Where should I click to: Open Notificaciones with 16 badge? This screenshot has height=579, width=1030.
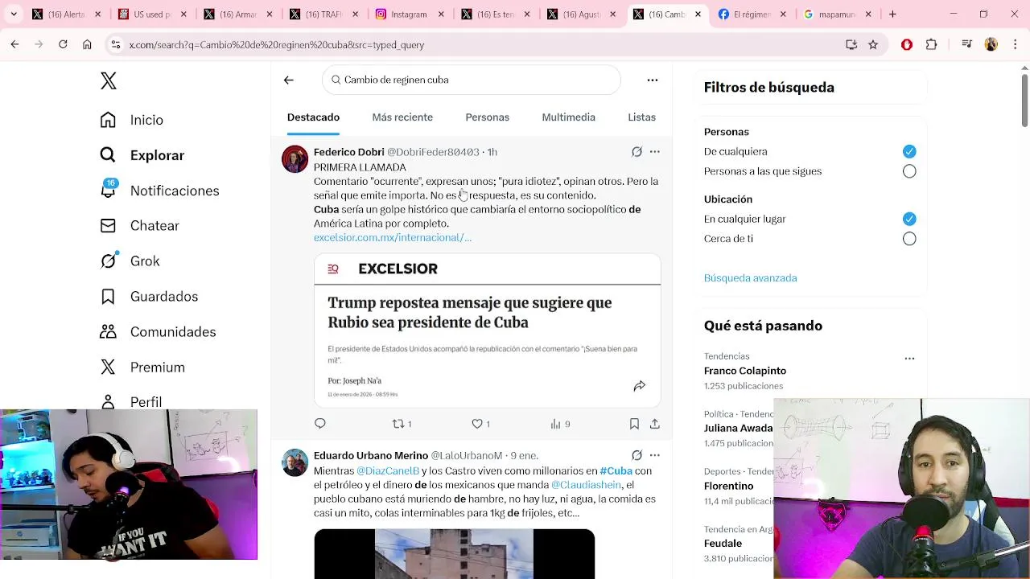[x=159, y=191]
